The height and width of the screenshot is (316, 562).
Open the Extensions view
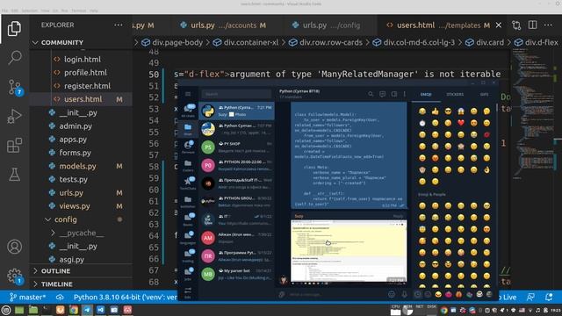(x=14, y=145)
